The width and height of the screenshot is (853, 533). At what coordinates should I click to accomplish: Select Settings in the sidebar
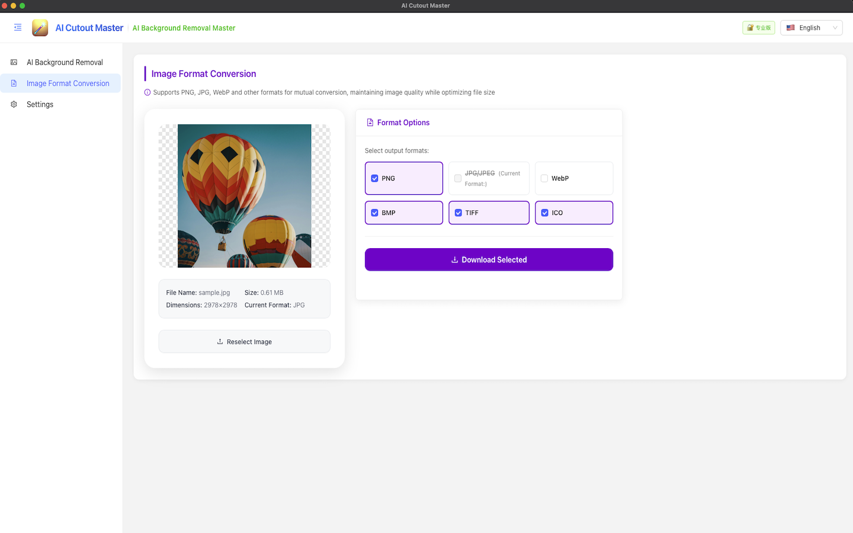click(39, 104)
